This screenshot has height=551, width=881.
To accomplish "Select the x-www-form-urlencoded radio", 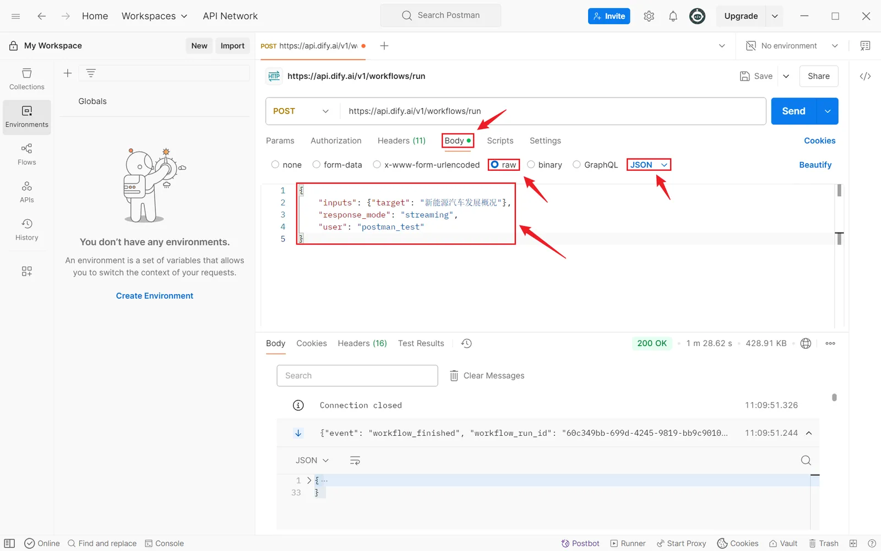I will click(377, 164).
